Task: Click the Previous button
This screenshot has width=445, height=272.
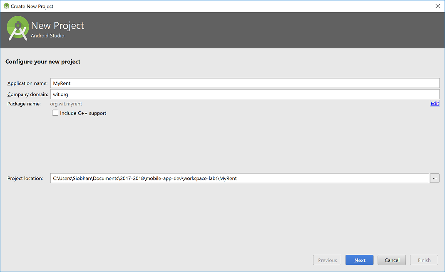Action: (x=327, y=260)
